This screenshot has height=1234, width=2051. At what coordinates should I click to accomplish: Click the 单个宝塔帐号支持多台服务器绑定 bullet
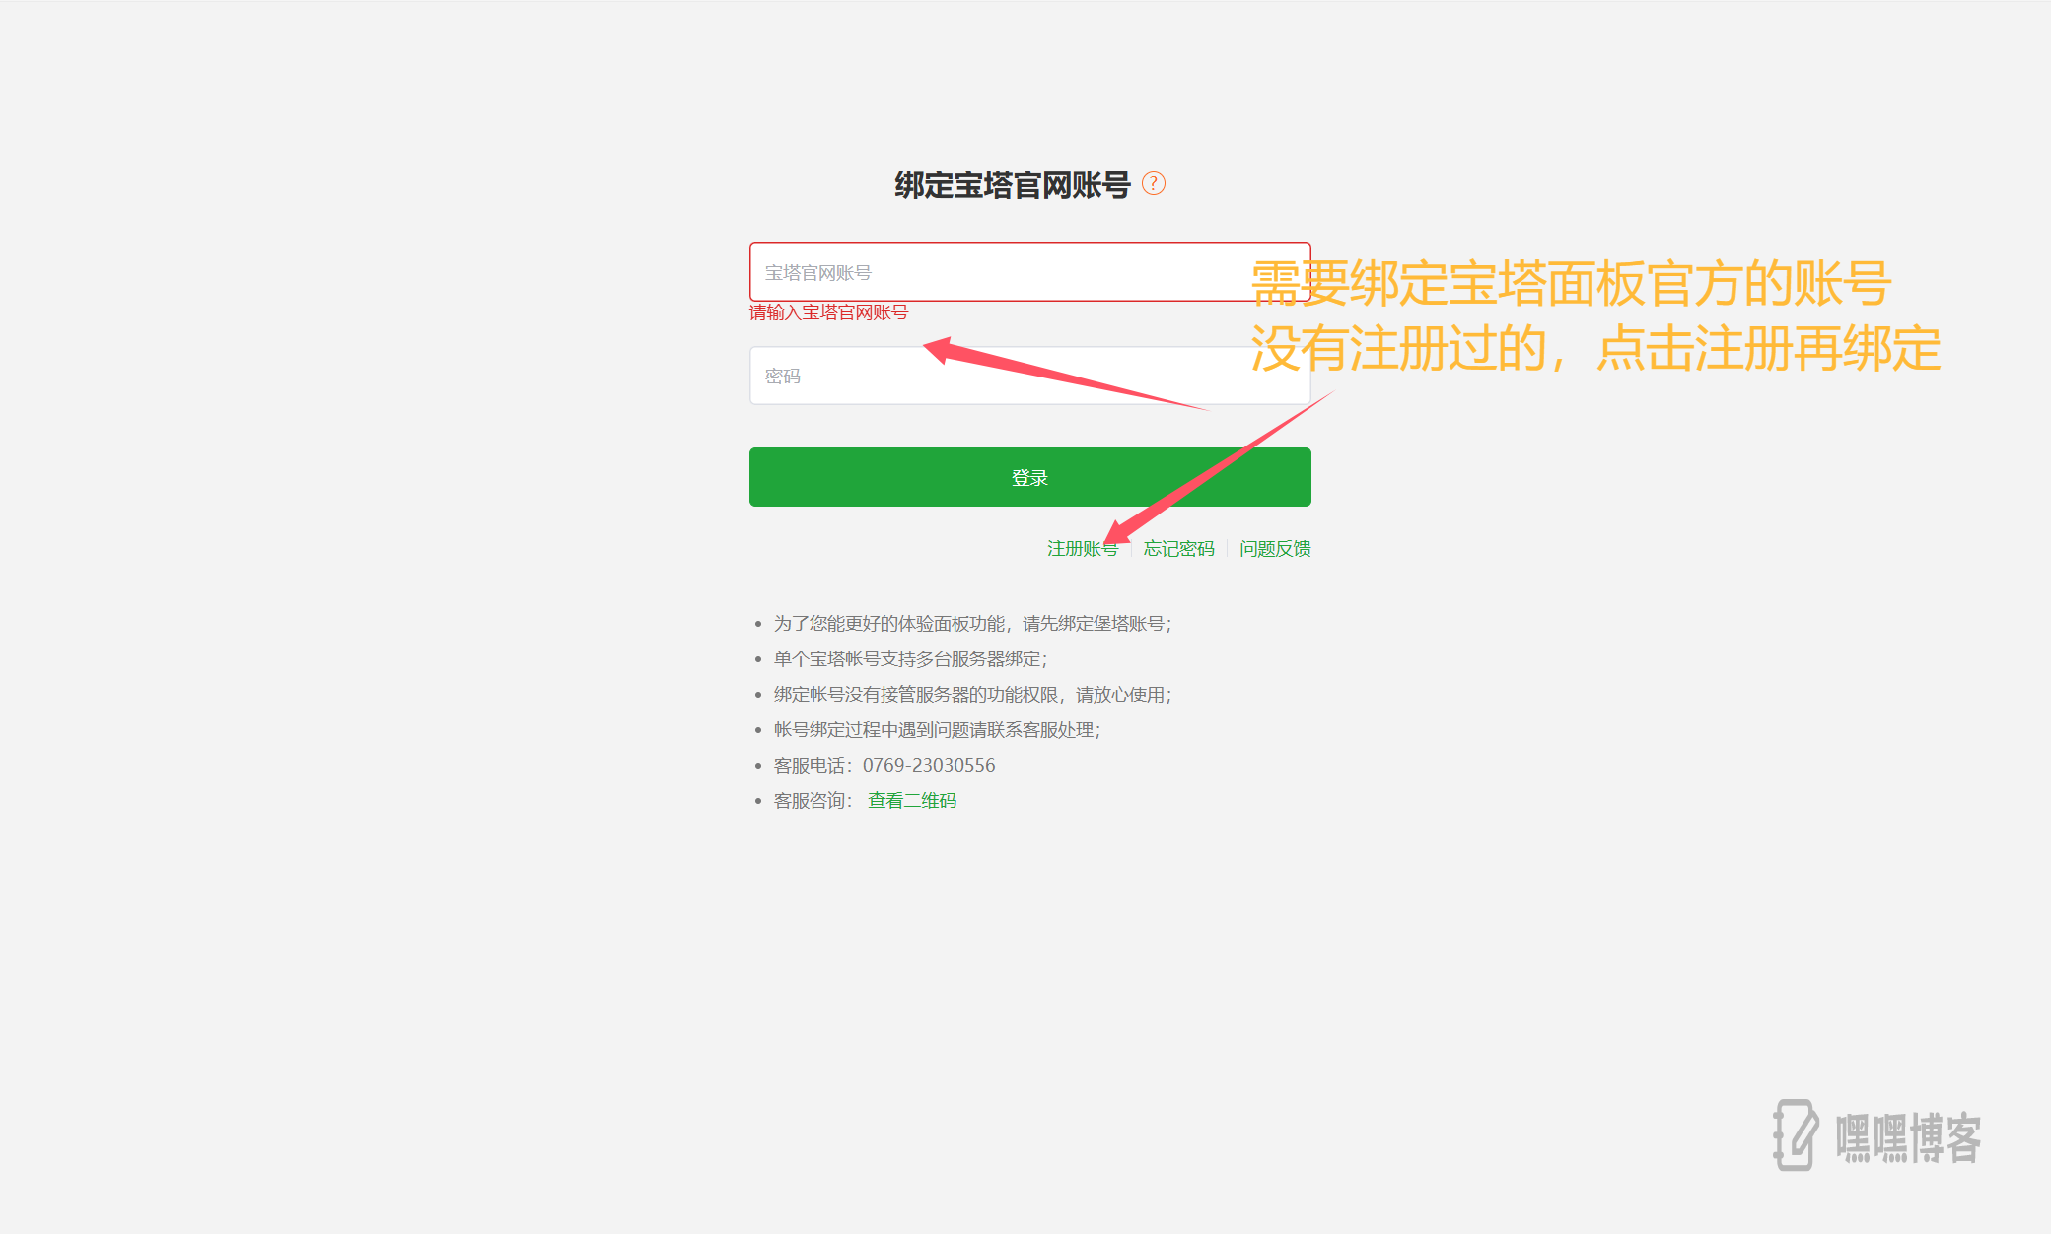click(909, 659)
